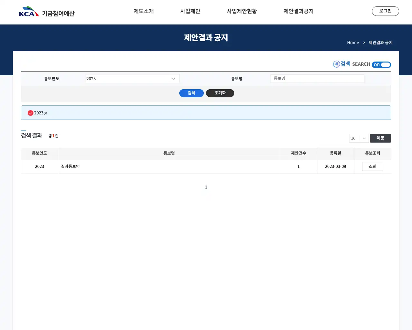This screenshot has width=412, height=330.
Task: Click the 이동 button next to page size
Action: point(380,138)
